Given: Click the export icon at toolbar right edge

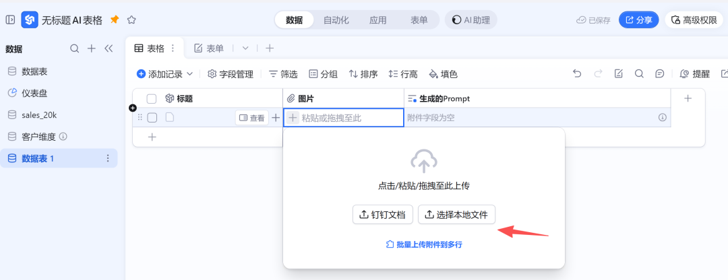Looking at the screenshot, I should [x=724, y=74].
